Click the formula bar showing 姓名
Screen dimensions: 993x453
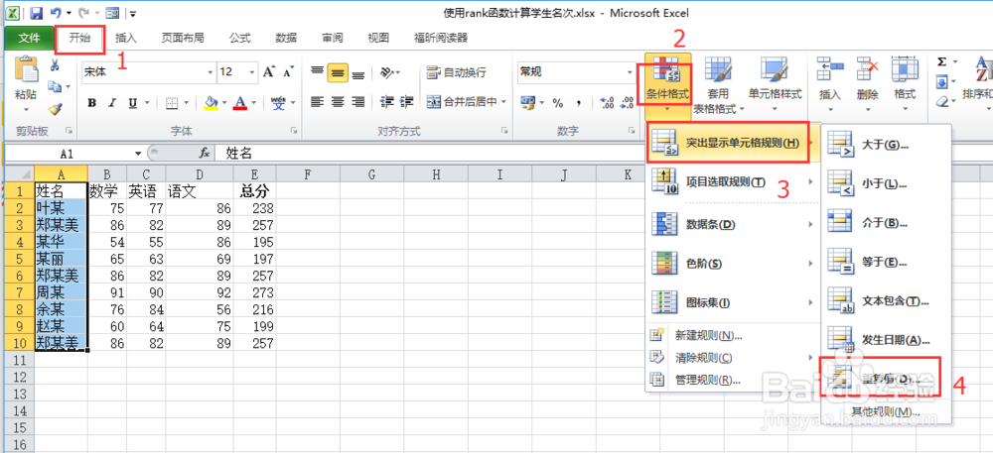[x=602, y=153]
